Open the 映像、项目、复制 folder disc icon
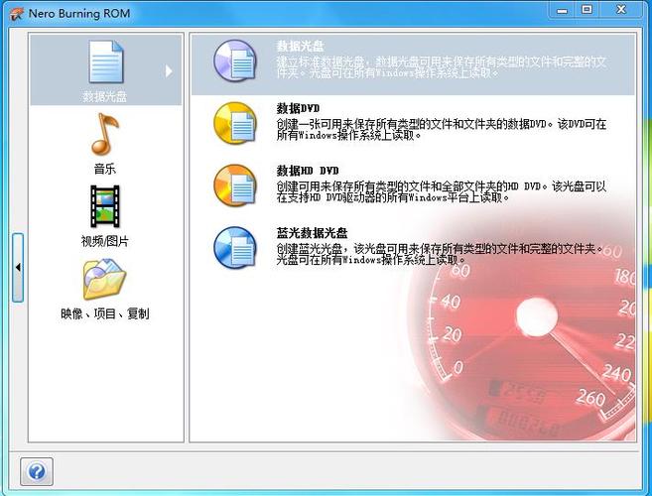 (x=105, y=279)
